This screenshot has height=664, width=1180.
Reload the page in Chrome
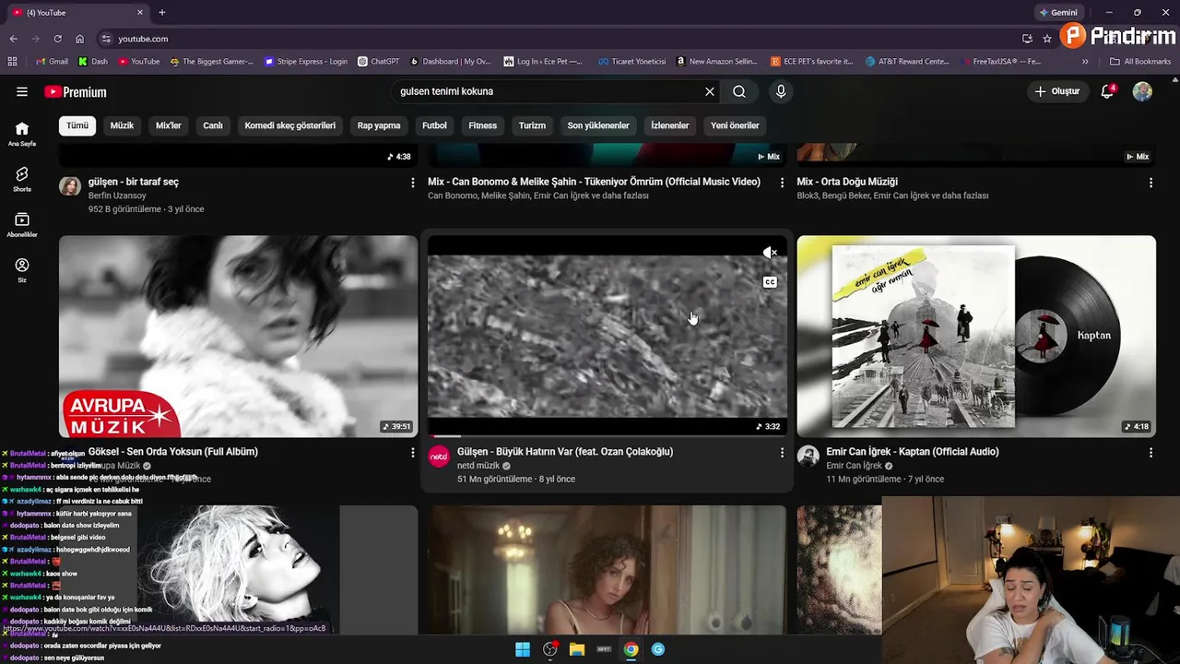tap(57, 39)
